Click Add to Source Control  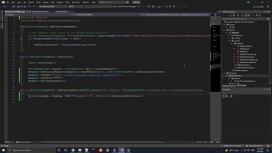click(232, 146)
